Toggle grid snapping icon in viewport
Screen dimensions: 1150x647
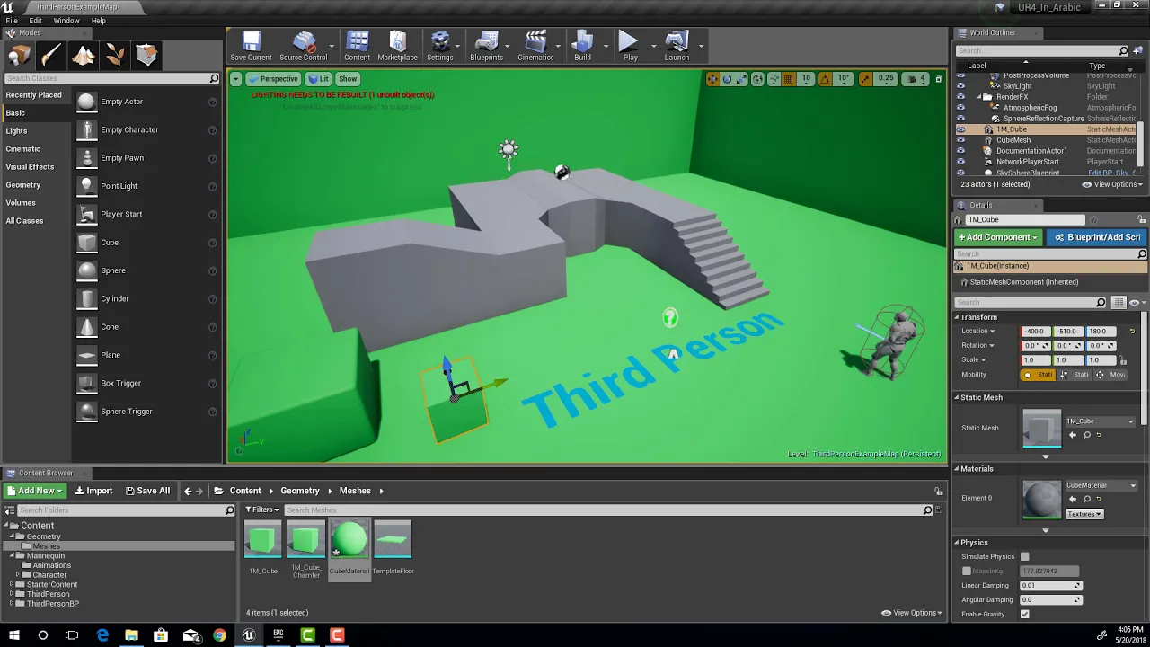789,79
